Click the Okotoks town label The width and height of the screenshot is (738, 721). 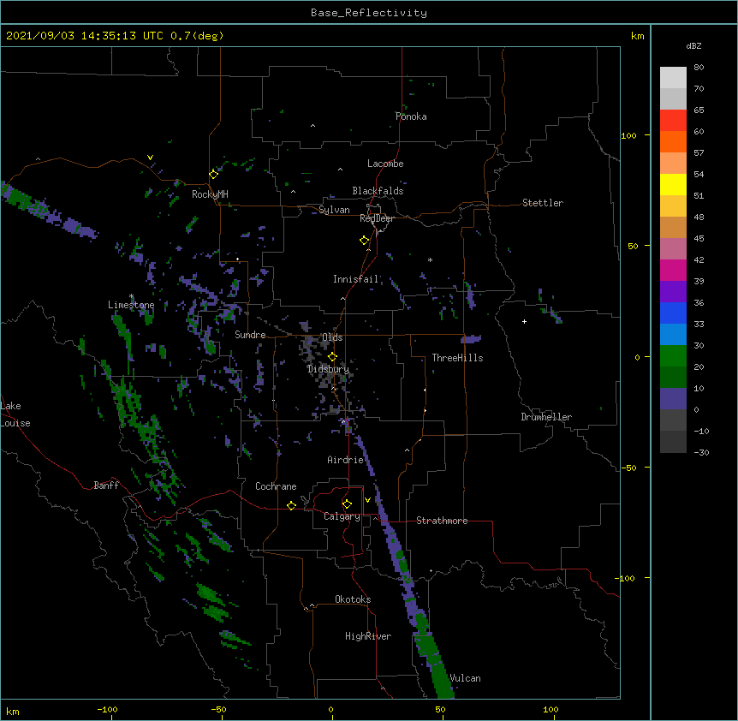(x=353, y=599)
